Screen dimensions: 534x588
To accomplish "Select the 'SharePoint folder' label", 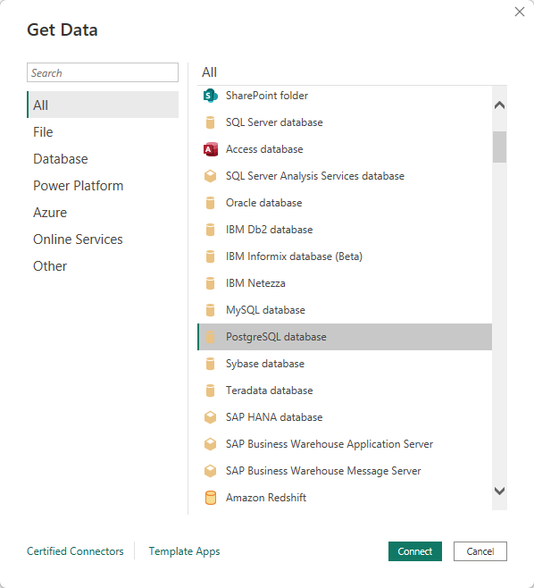I will click(x=267, y=96).
